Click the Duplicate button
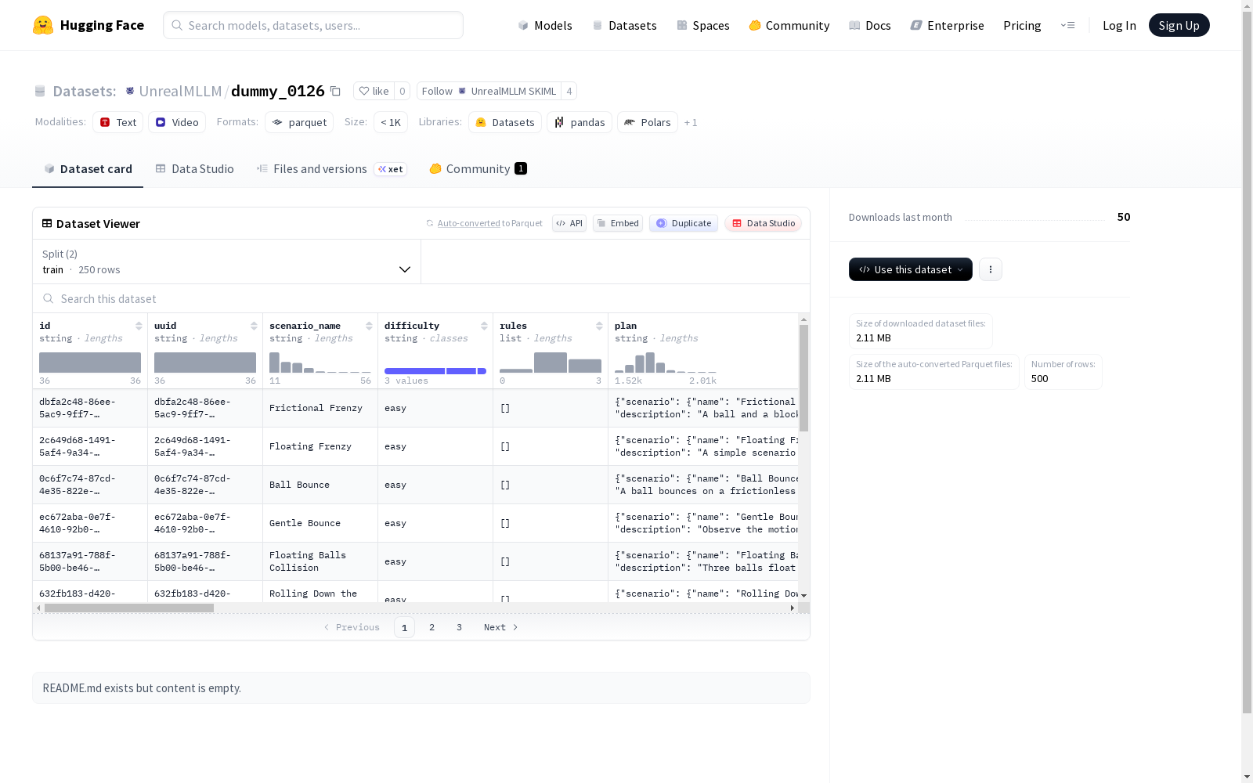The width and height of the screenshot is (1253, 783). (684, 223)
